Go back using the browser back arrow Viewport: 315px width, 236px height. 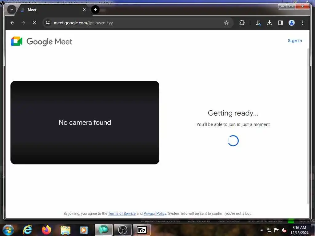tap(12, 23)
